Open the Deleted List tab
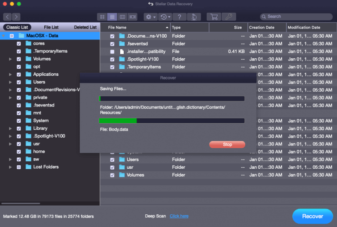 point(85,27)
